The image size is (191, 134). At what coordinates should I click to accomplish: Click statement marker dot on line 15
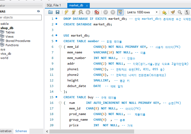56,97
